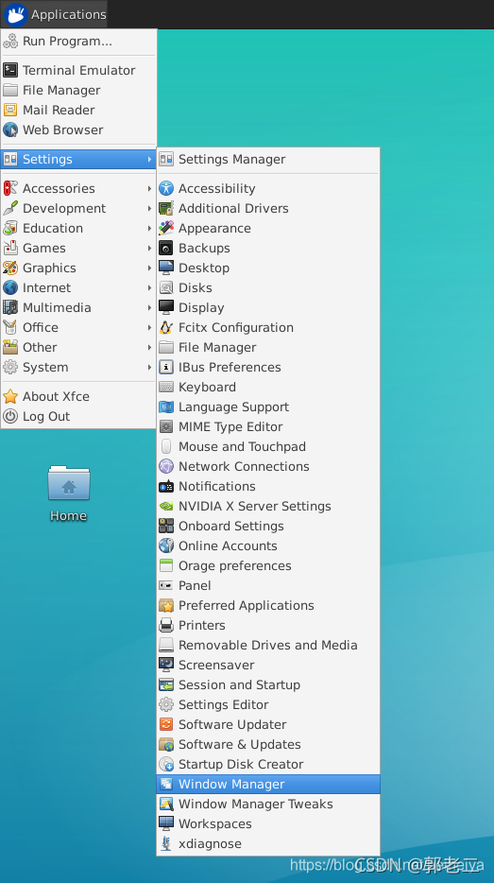Image resolution: width=494 pixels, height=883 pixels.
Task: Click the Xfce mouse logo in the panel
Action: tap(15, 14)
